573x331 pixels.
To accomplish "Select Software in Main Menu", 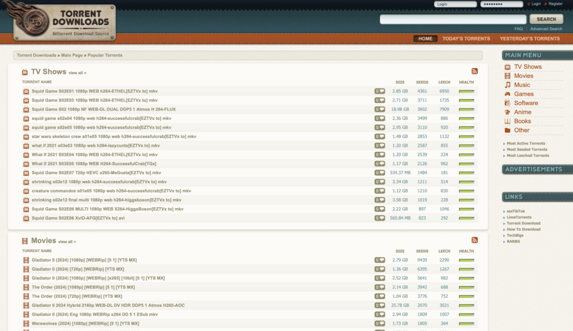I will click(x=526, y=103).
